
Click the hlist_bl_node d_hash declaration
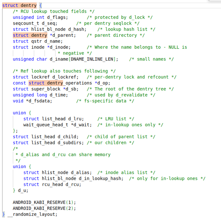(x=50, y=29)
